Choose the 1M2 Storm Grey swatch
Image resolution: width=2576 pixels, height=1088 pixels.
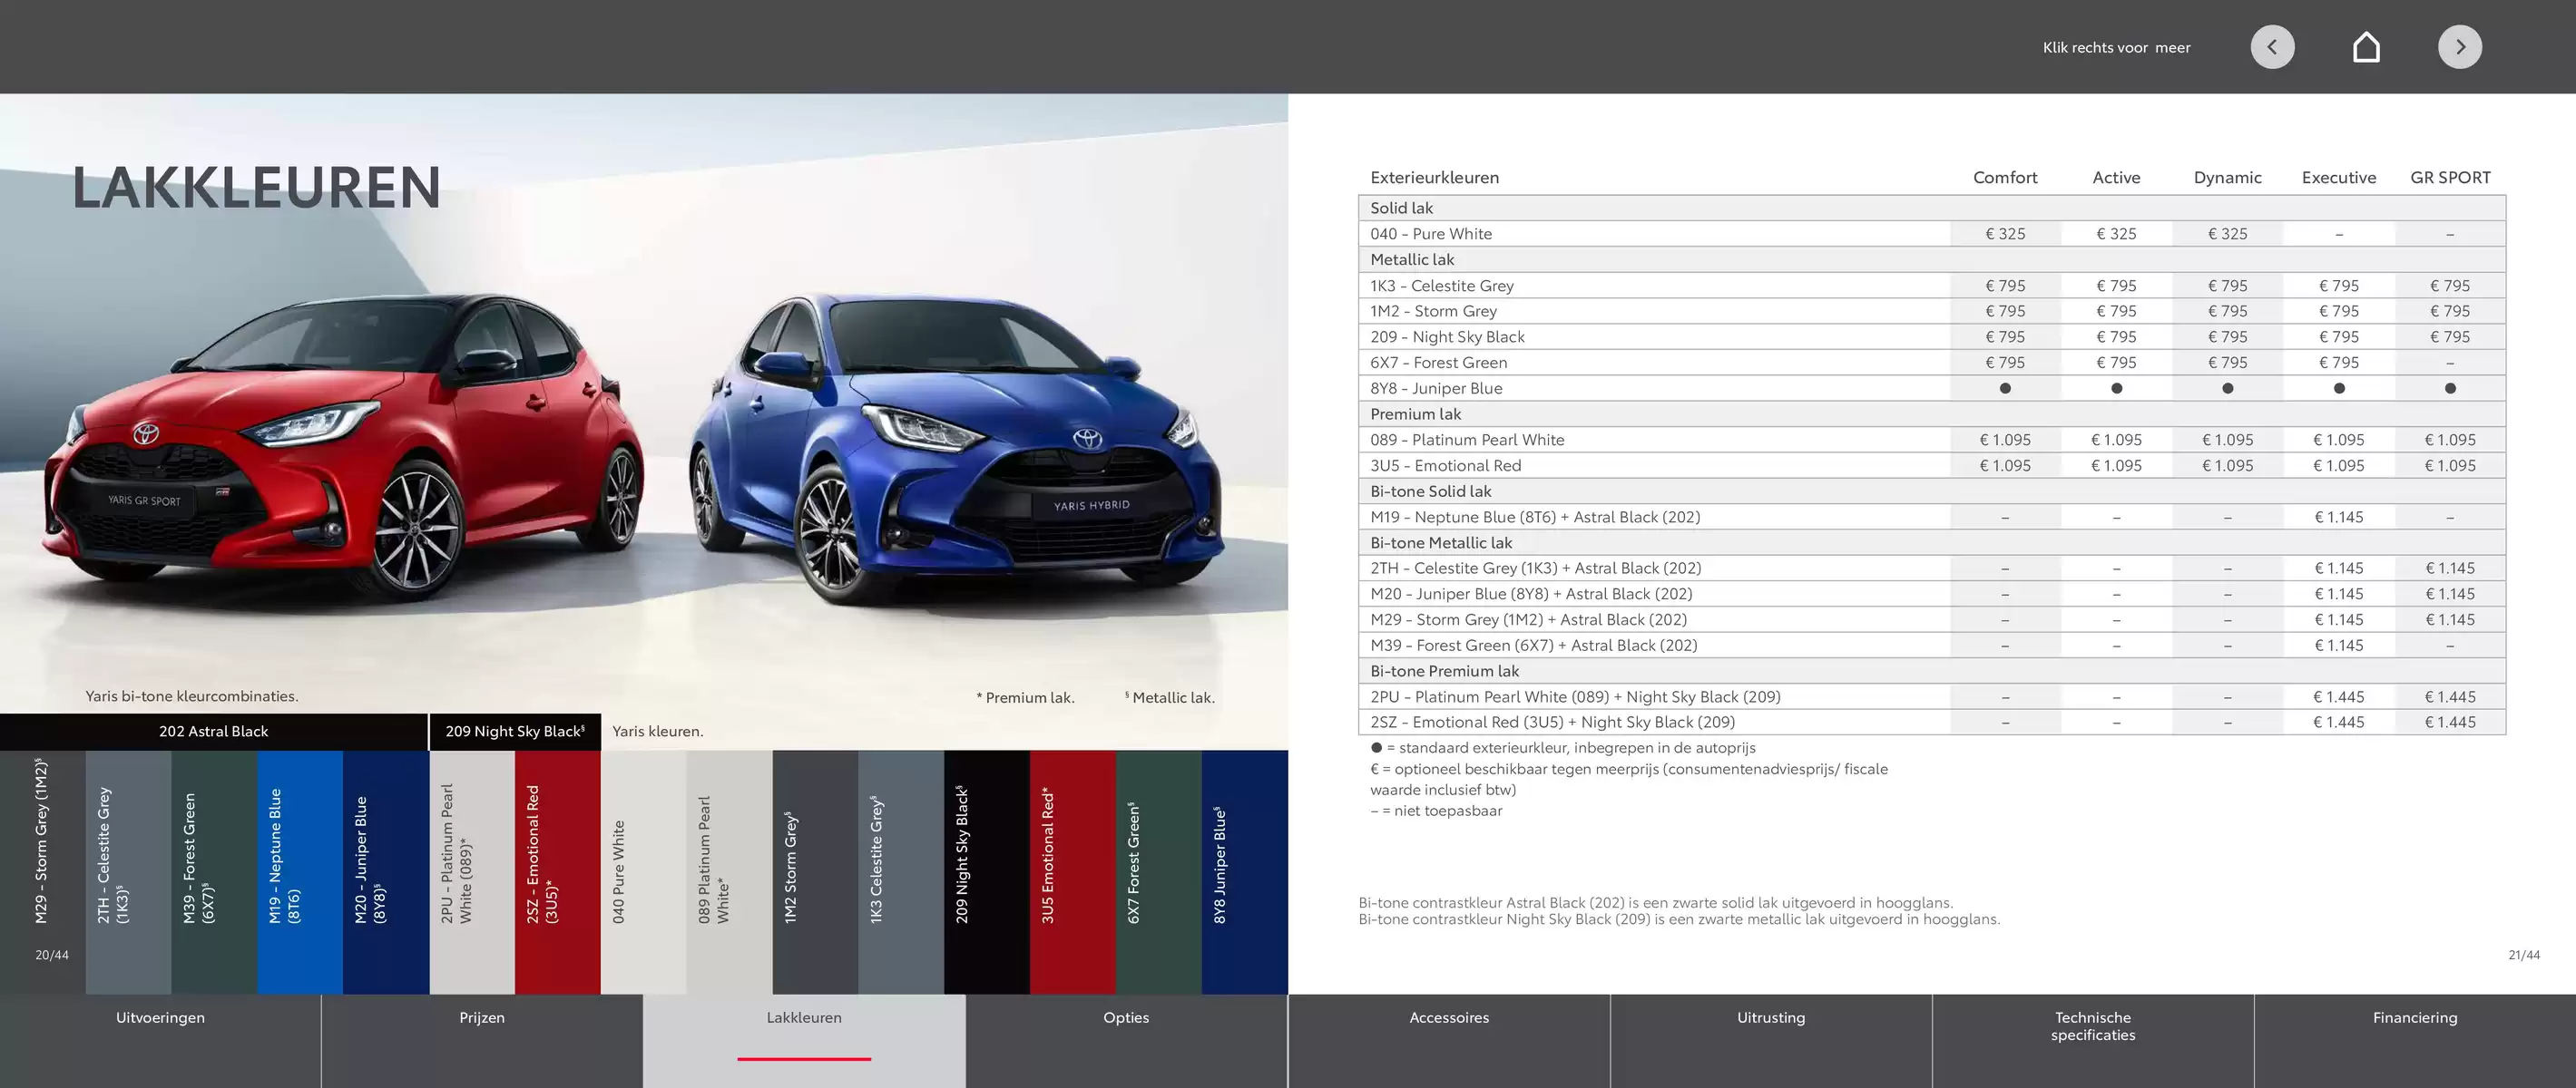click(x=815, y=871)
